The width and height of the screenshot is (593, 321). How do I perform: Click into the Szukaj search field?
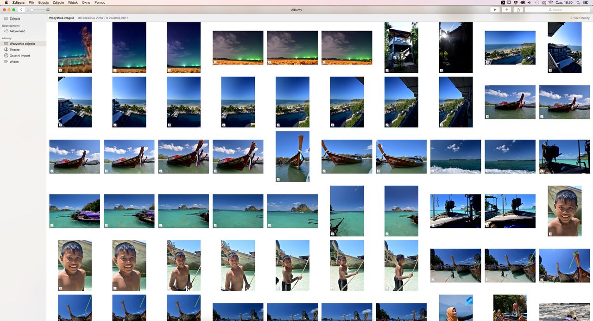[x=557, y=10]
